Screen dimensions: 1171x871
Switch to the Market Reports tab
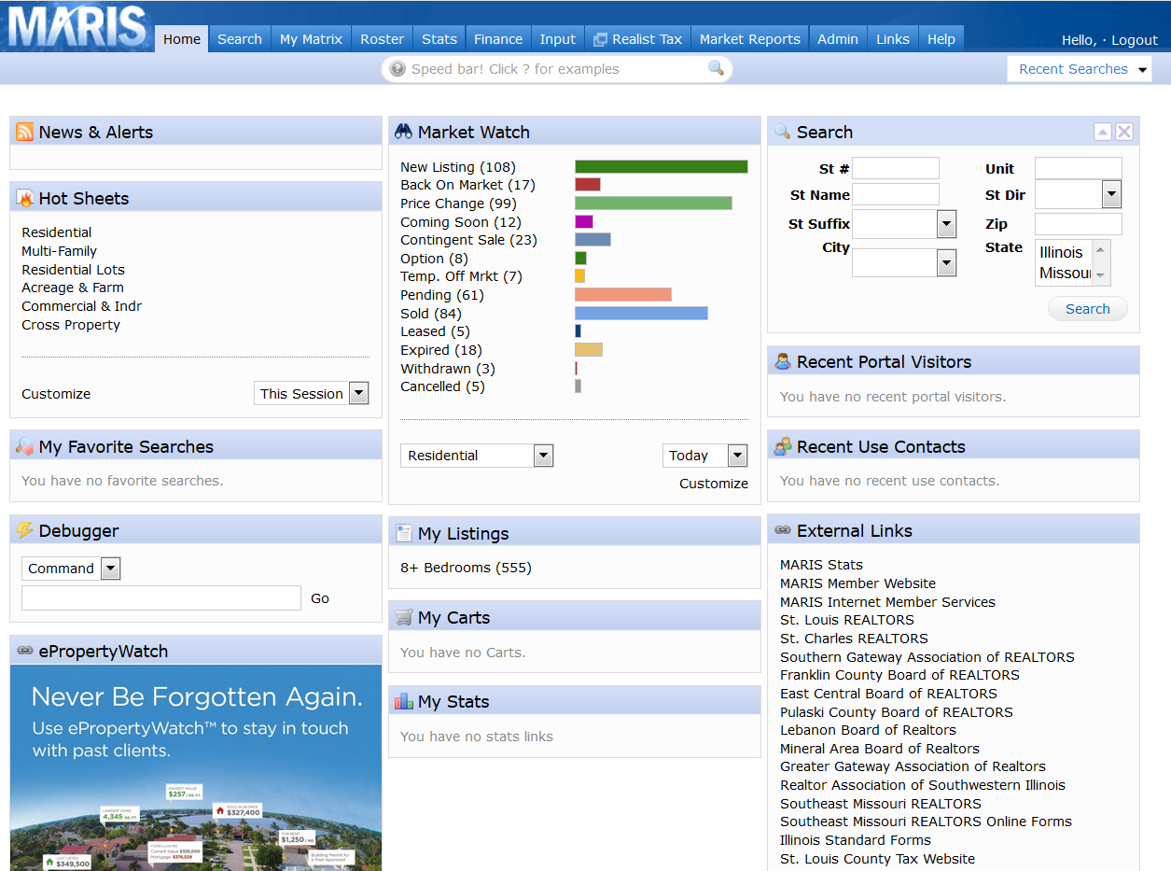(x=749, y=39)
